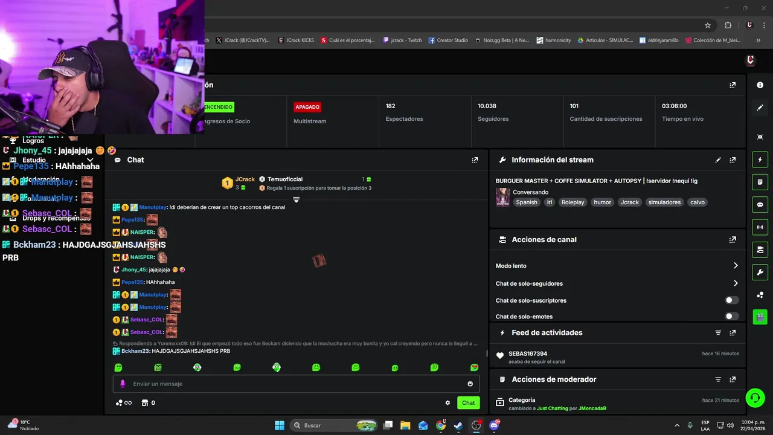773x435 pixels.
Task: Filter the Acciones de moderador list
Action: (718, 379)
